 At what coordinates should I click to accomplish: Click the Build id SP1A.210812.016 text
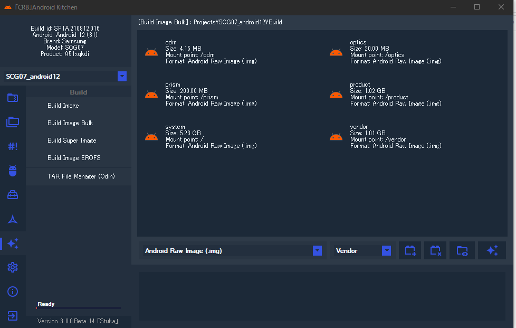point(65,29)
